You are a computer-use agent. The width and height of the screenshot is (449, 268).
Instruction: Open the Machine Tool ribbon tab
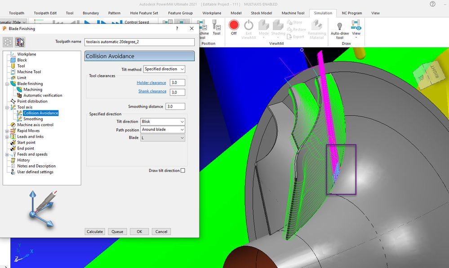(x=293, y=13)
